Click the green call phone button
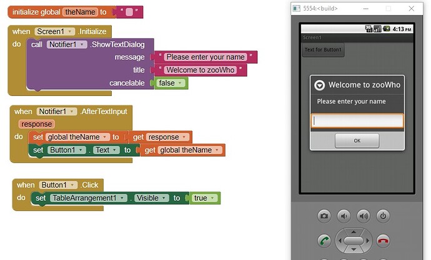 [x=324, y=241]
